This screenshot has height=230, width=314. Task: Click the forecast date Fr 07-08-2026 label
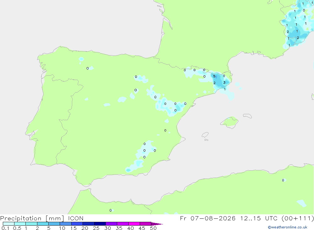tap(208, 218)
